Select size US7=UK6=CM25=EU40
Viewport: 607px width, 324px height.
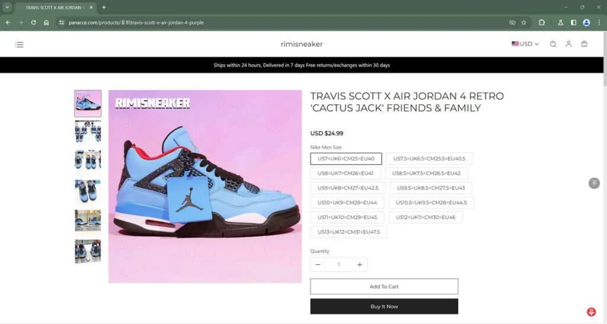tap(346, 159)
